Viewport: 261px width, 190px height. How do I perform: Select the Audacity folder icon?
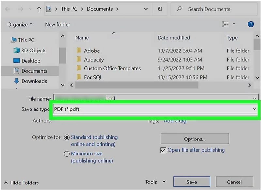click(x=79, y=60)
